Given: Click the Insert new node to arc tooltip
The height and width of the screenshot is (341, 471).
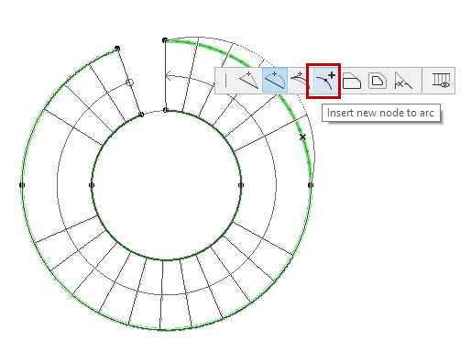Looking at the screenshot, I should coord(380,113).
